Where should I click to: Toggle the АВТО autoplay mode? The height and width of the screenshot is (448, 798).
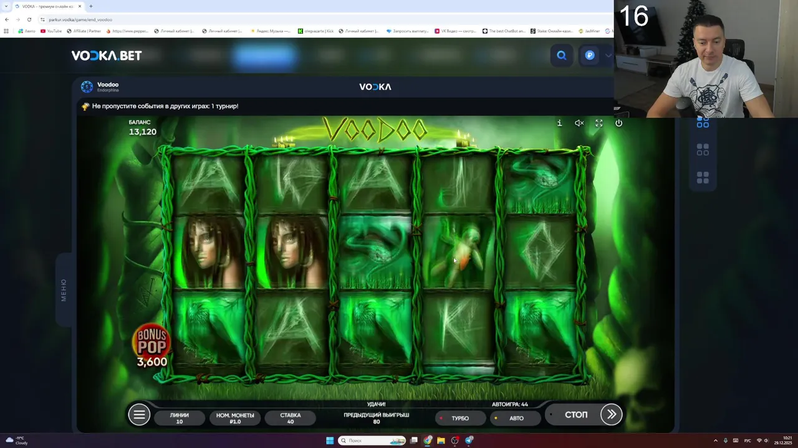pyautogui.click(x=516, y=418)
